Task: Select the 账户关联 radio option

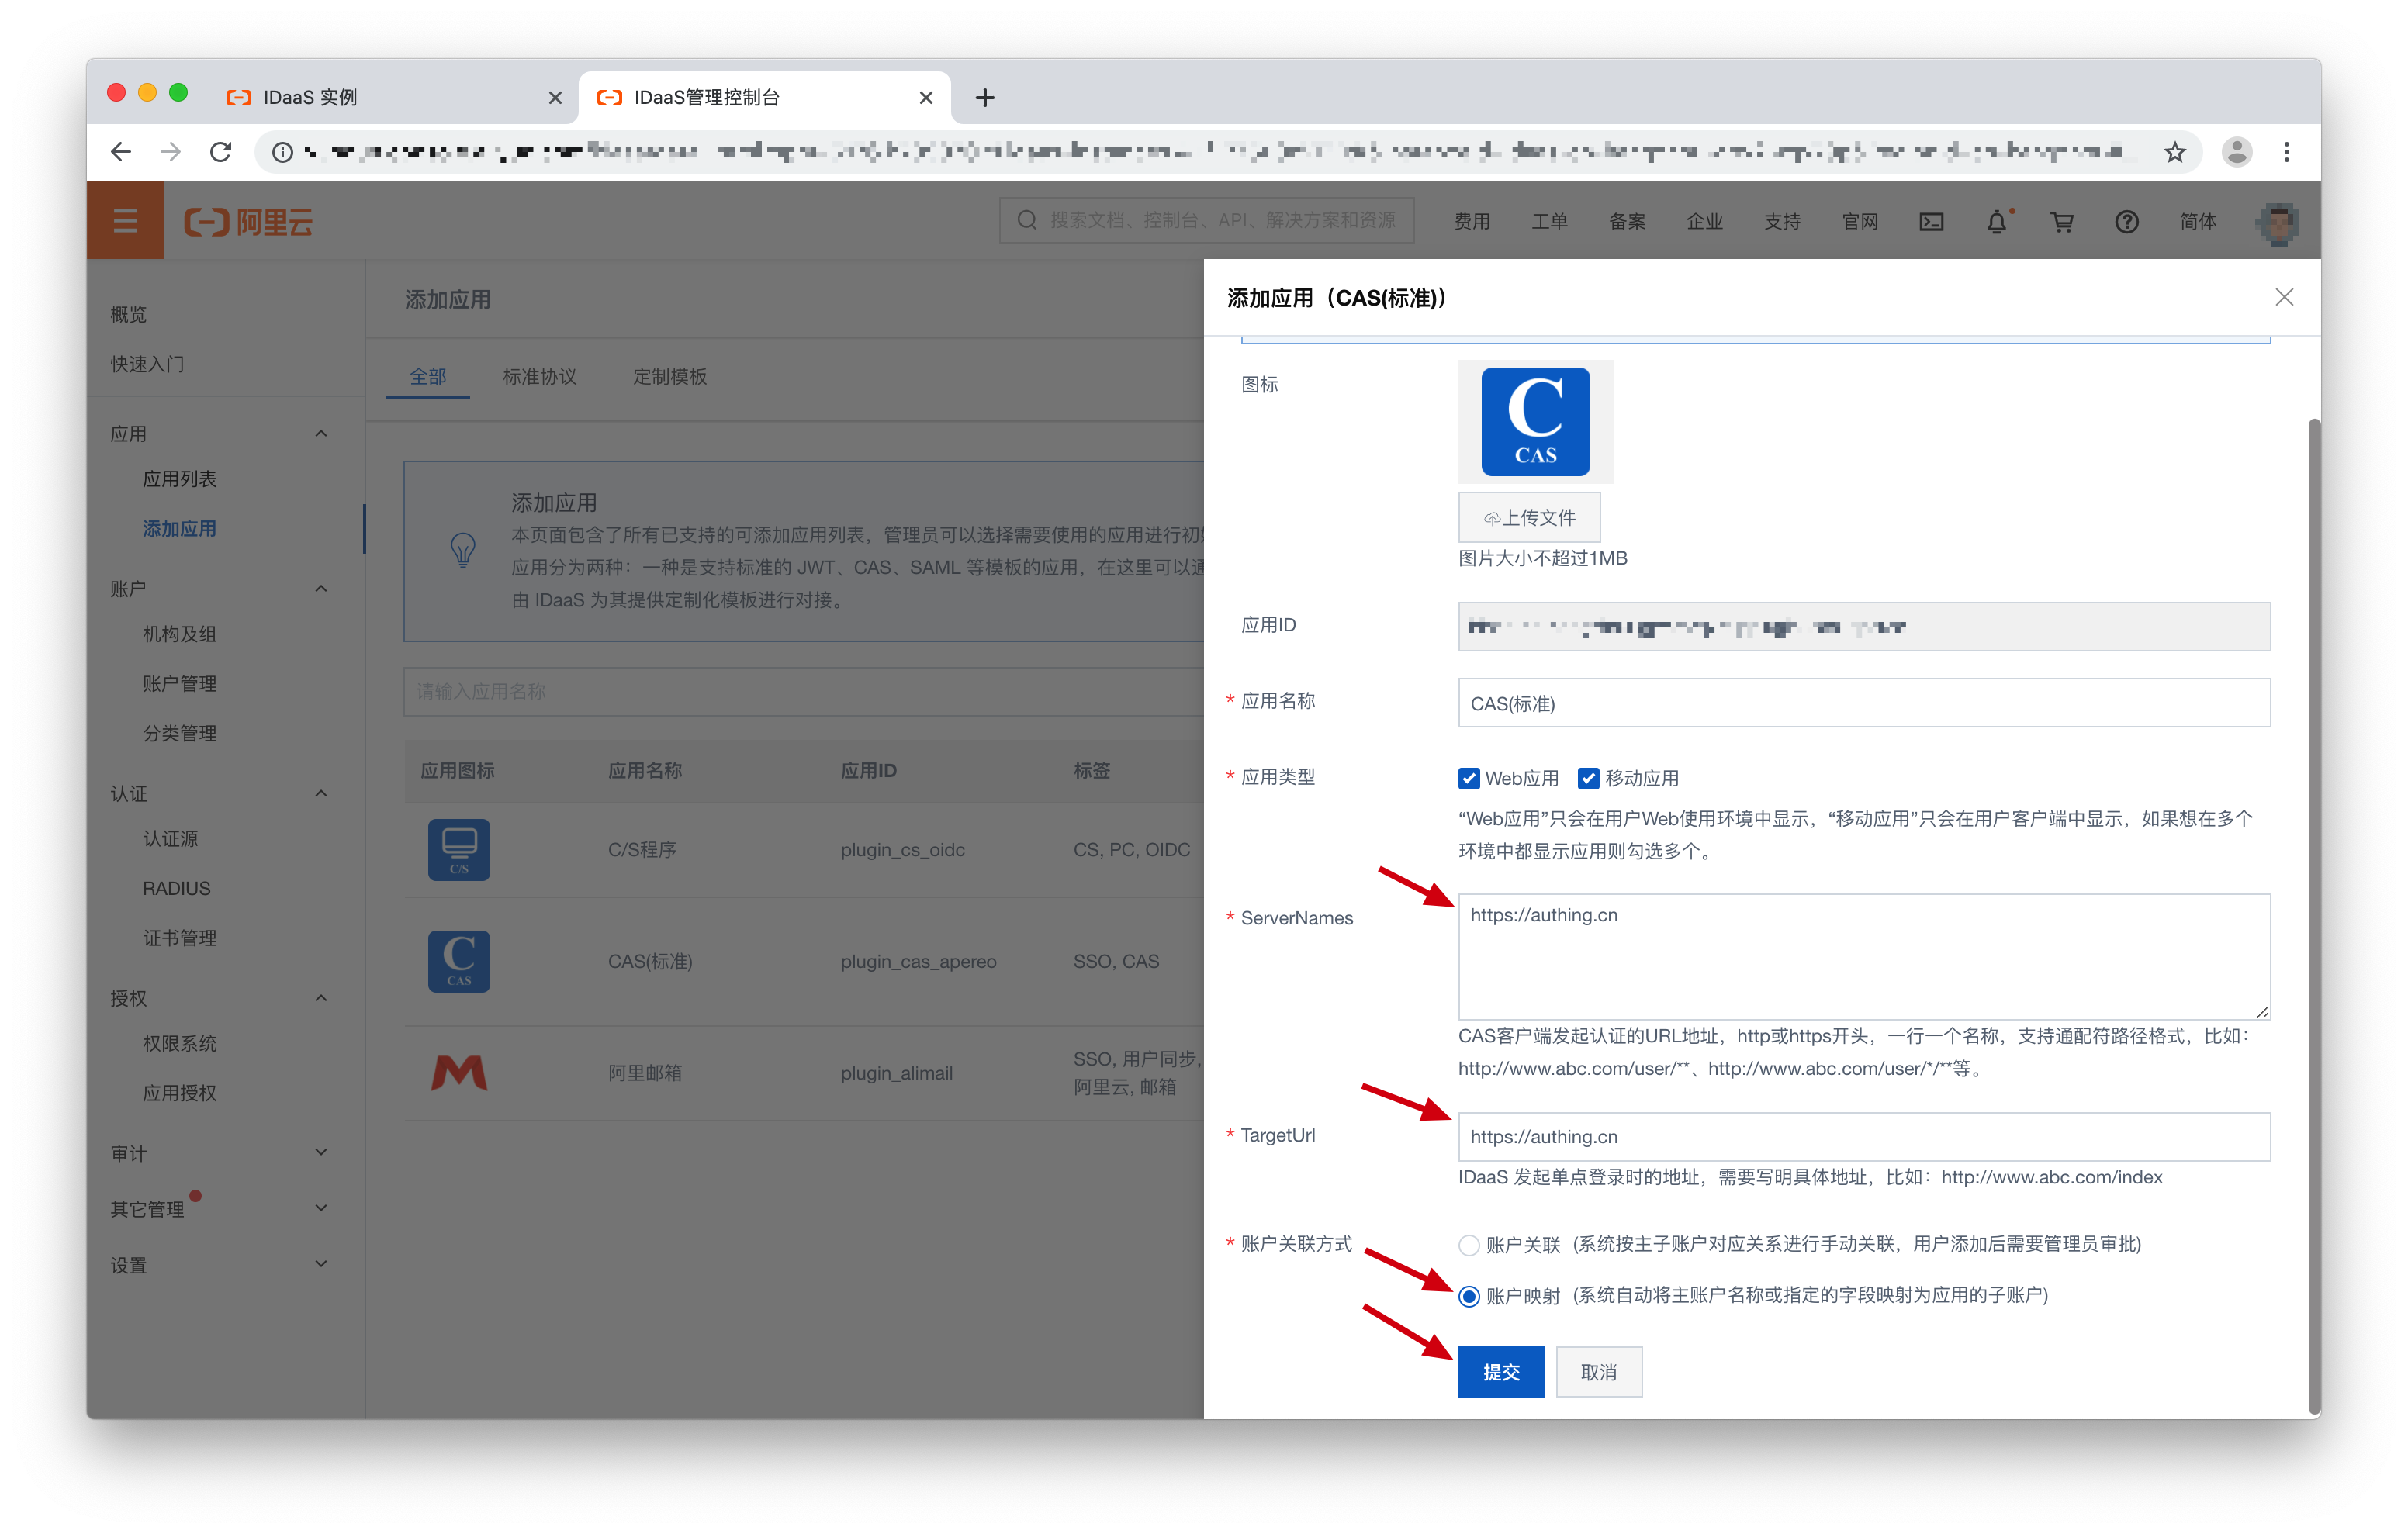Action: coord(1468,1245)
